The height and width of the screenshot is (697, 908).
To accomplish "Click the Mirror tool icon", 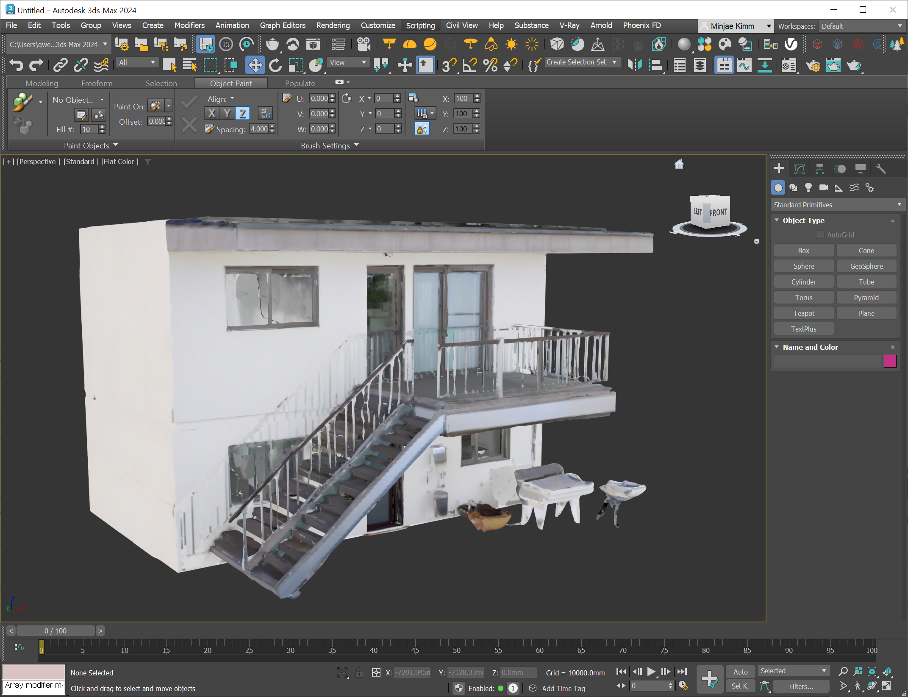I will (635, 65).
